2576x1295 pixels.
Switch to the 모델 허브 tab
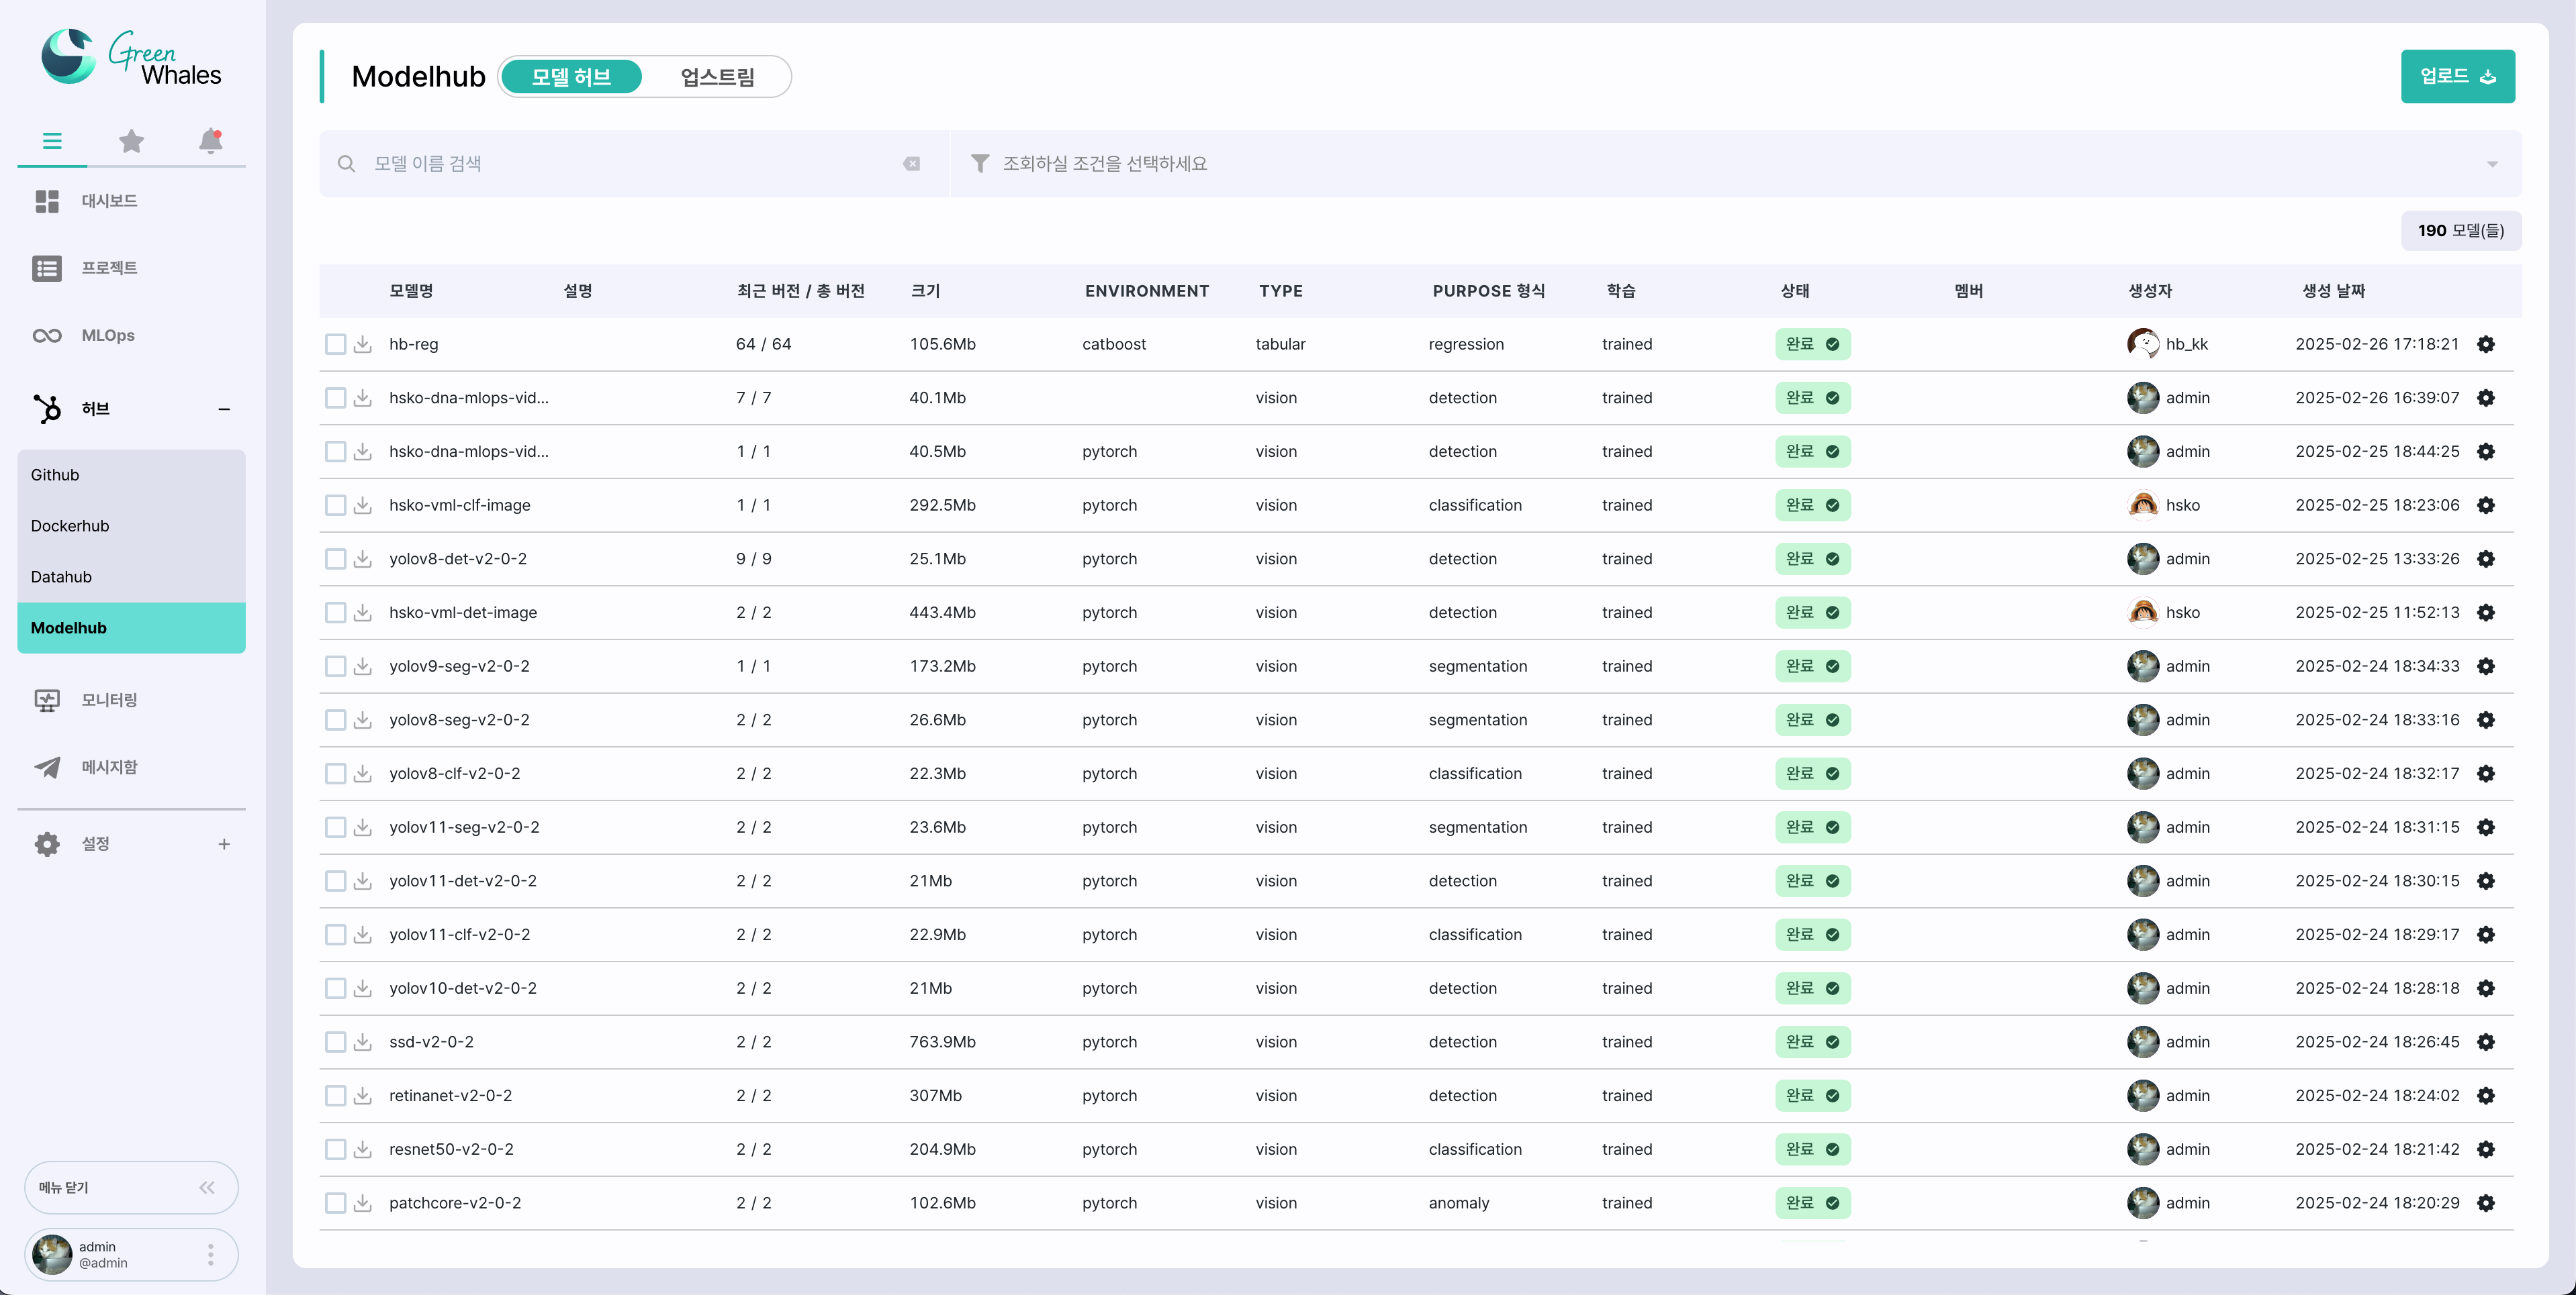[571, 77]
